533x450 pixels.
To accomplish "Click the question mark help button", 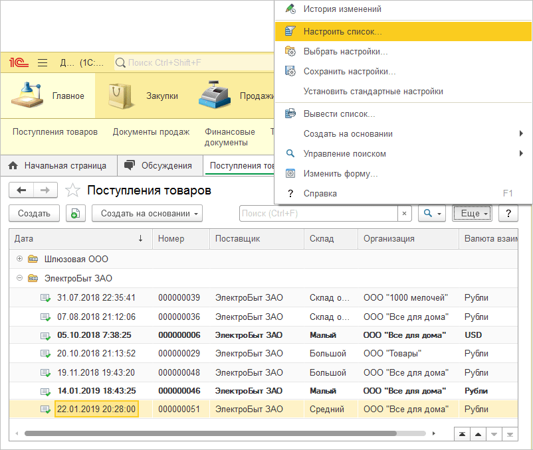I will [508, 214].
